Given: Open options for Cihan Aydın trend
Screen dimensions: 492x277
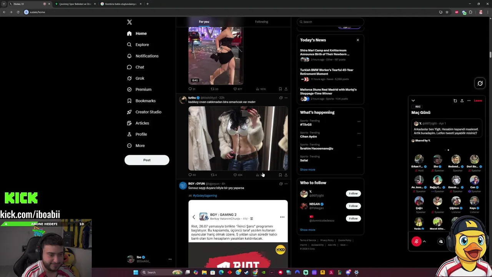Looking at the screenshot, I should coord(359,133).
